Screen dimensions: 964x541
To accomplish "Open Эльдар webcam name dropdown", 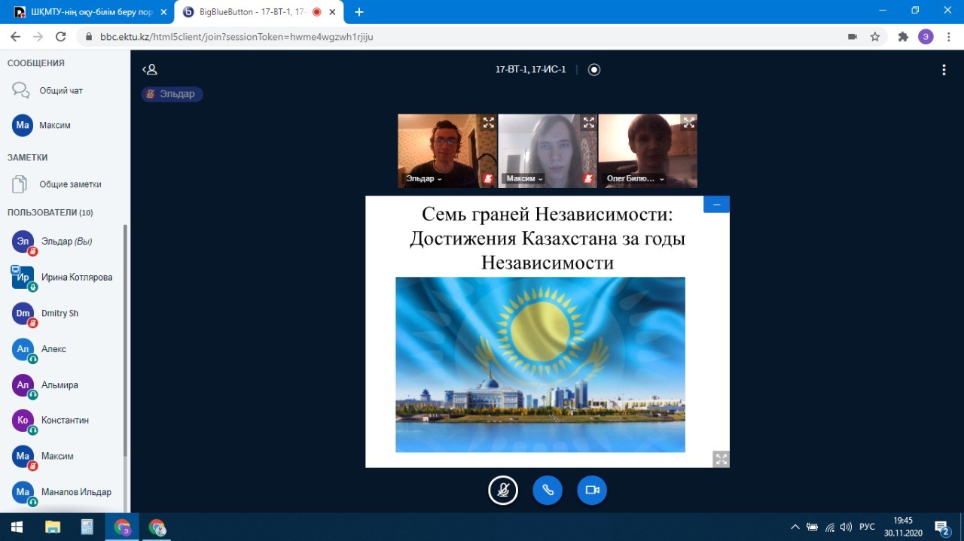I will (x=424, y=179).
